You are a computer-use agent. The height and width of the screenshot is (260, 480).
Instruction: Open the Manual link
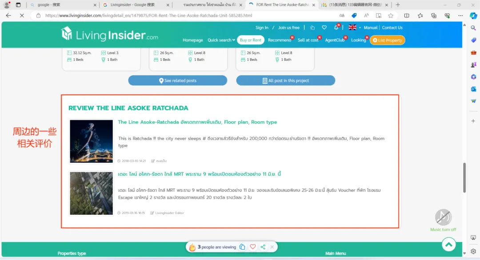[x=370, y=27]
